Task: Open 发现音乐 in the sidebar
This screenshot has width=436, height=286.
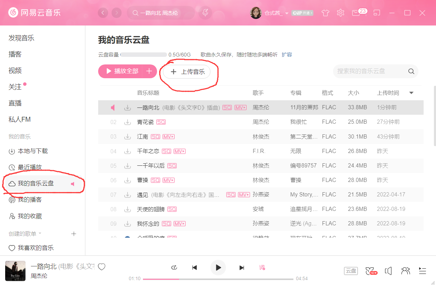Action: coord(21,38)
